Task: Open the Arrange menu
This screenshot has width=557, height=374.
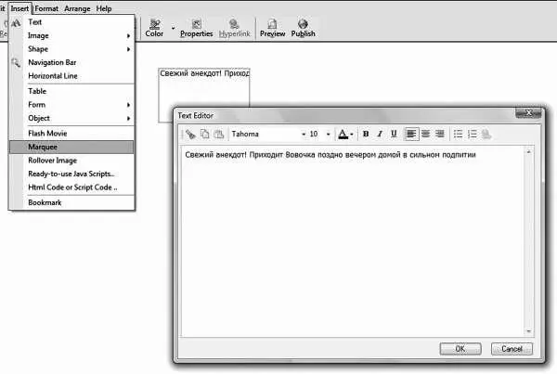Action: pos(77,8)
